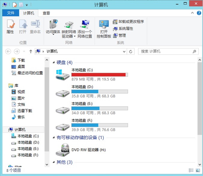The height and width of the screenshot is (176, 203).
Task: Click navigation pane scroll down arrow
Action: pos(47,165)
